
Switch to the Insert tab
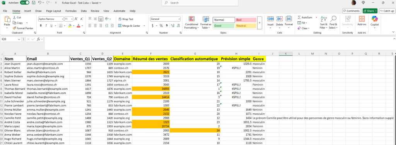(x=28, y=11)
